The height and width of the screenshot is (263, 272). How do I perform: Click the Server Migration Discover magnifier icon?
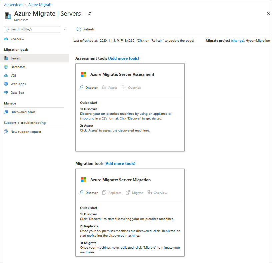point(81,192)
